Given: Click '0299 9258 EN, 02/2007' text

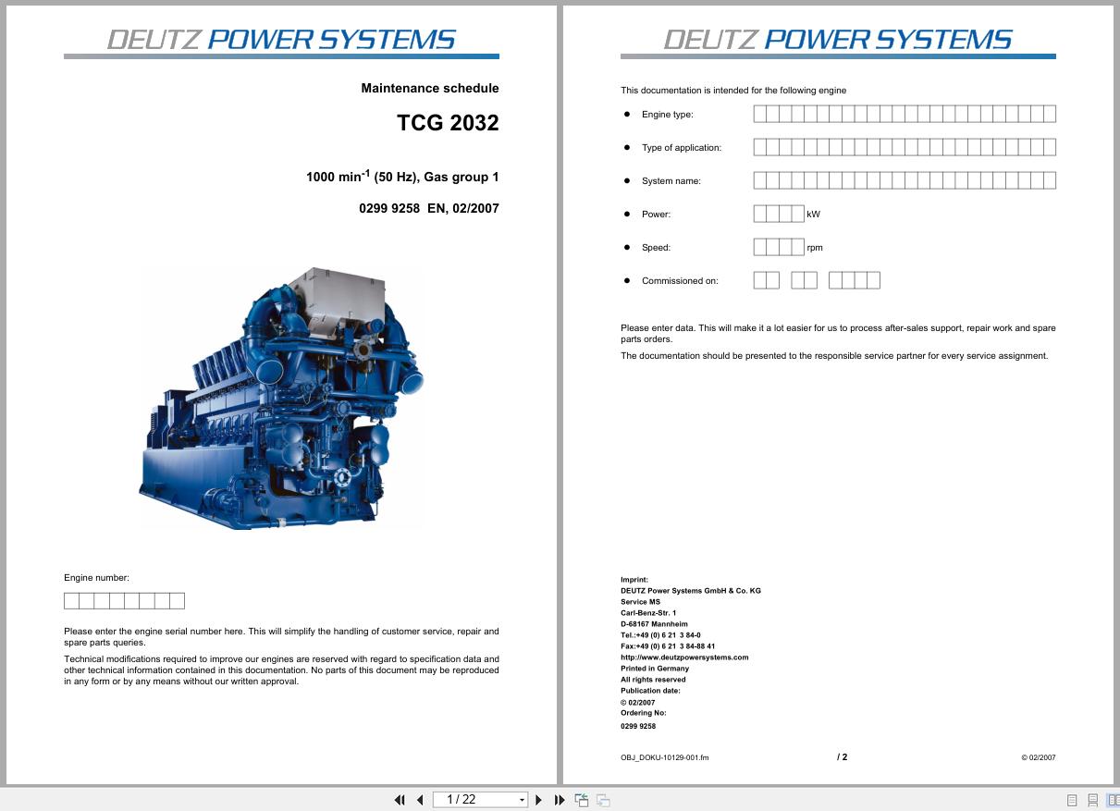Looking at the screenshot, I should click(429, 209).
